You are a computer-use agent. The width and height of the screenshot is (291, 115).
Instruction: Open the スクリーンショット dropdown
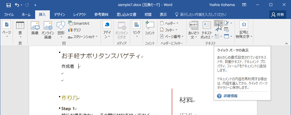(83, 37)
